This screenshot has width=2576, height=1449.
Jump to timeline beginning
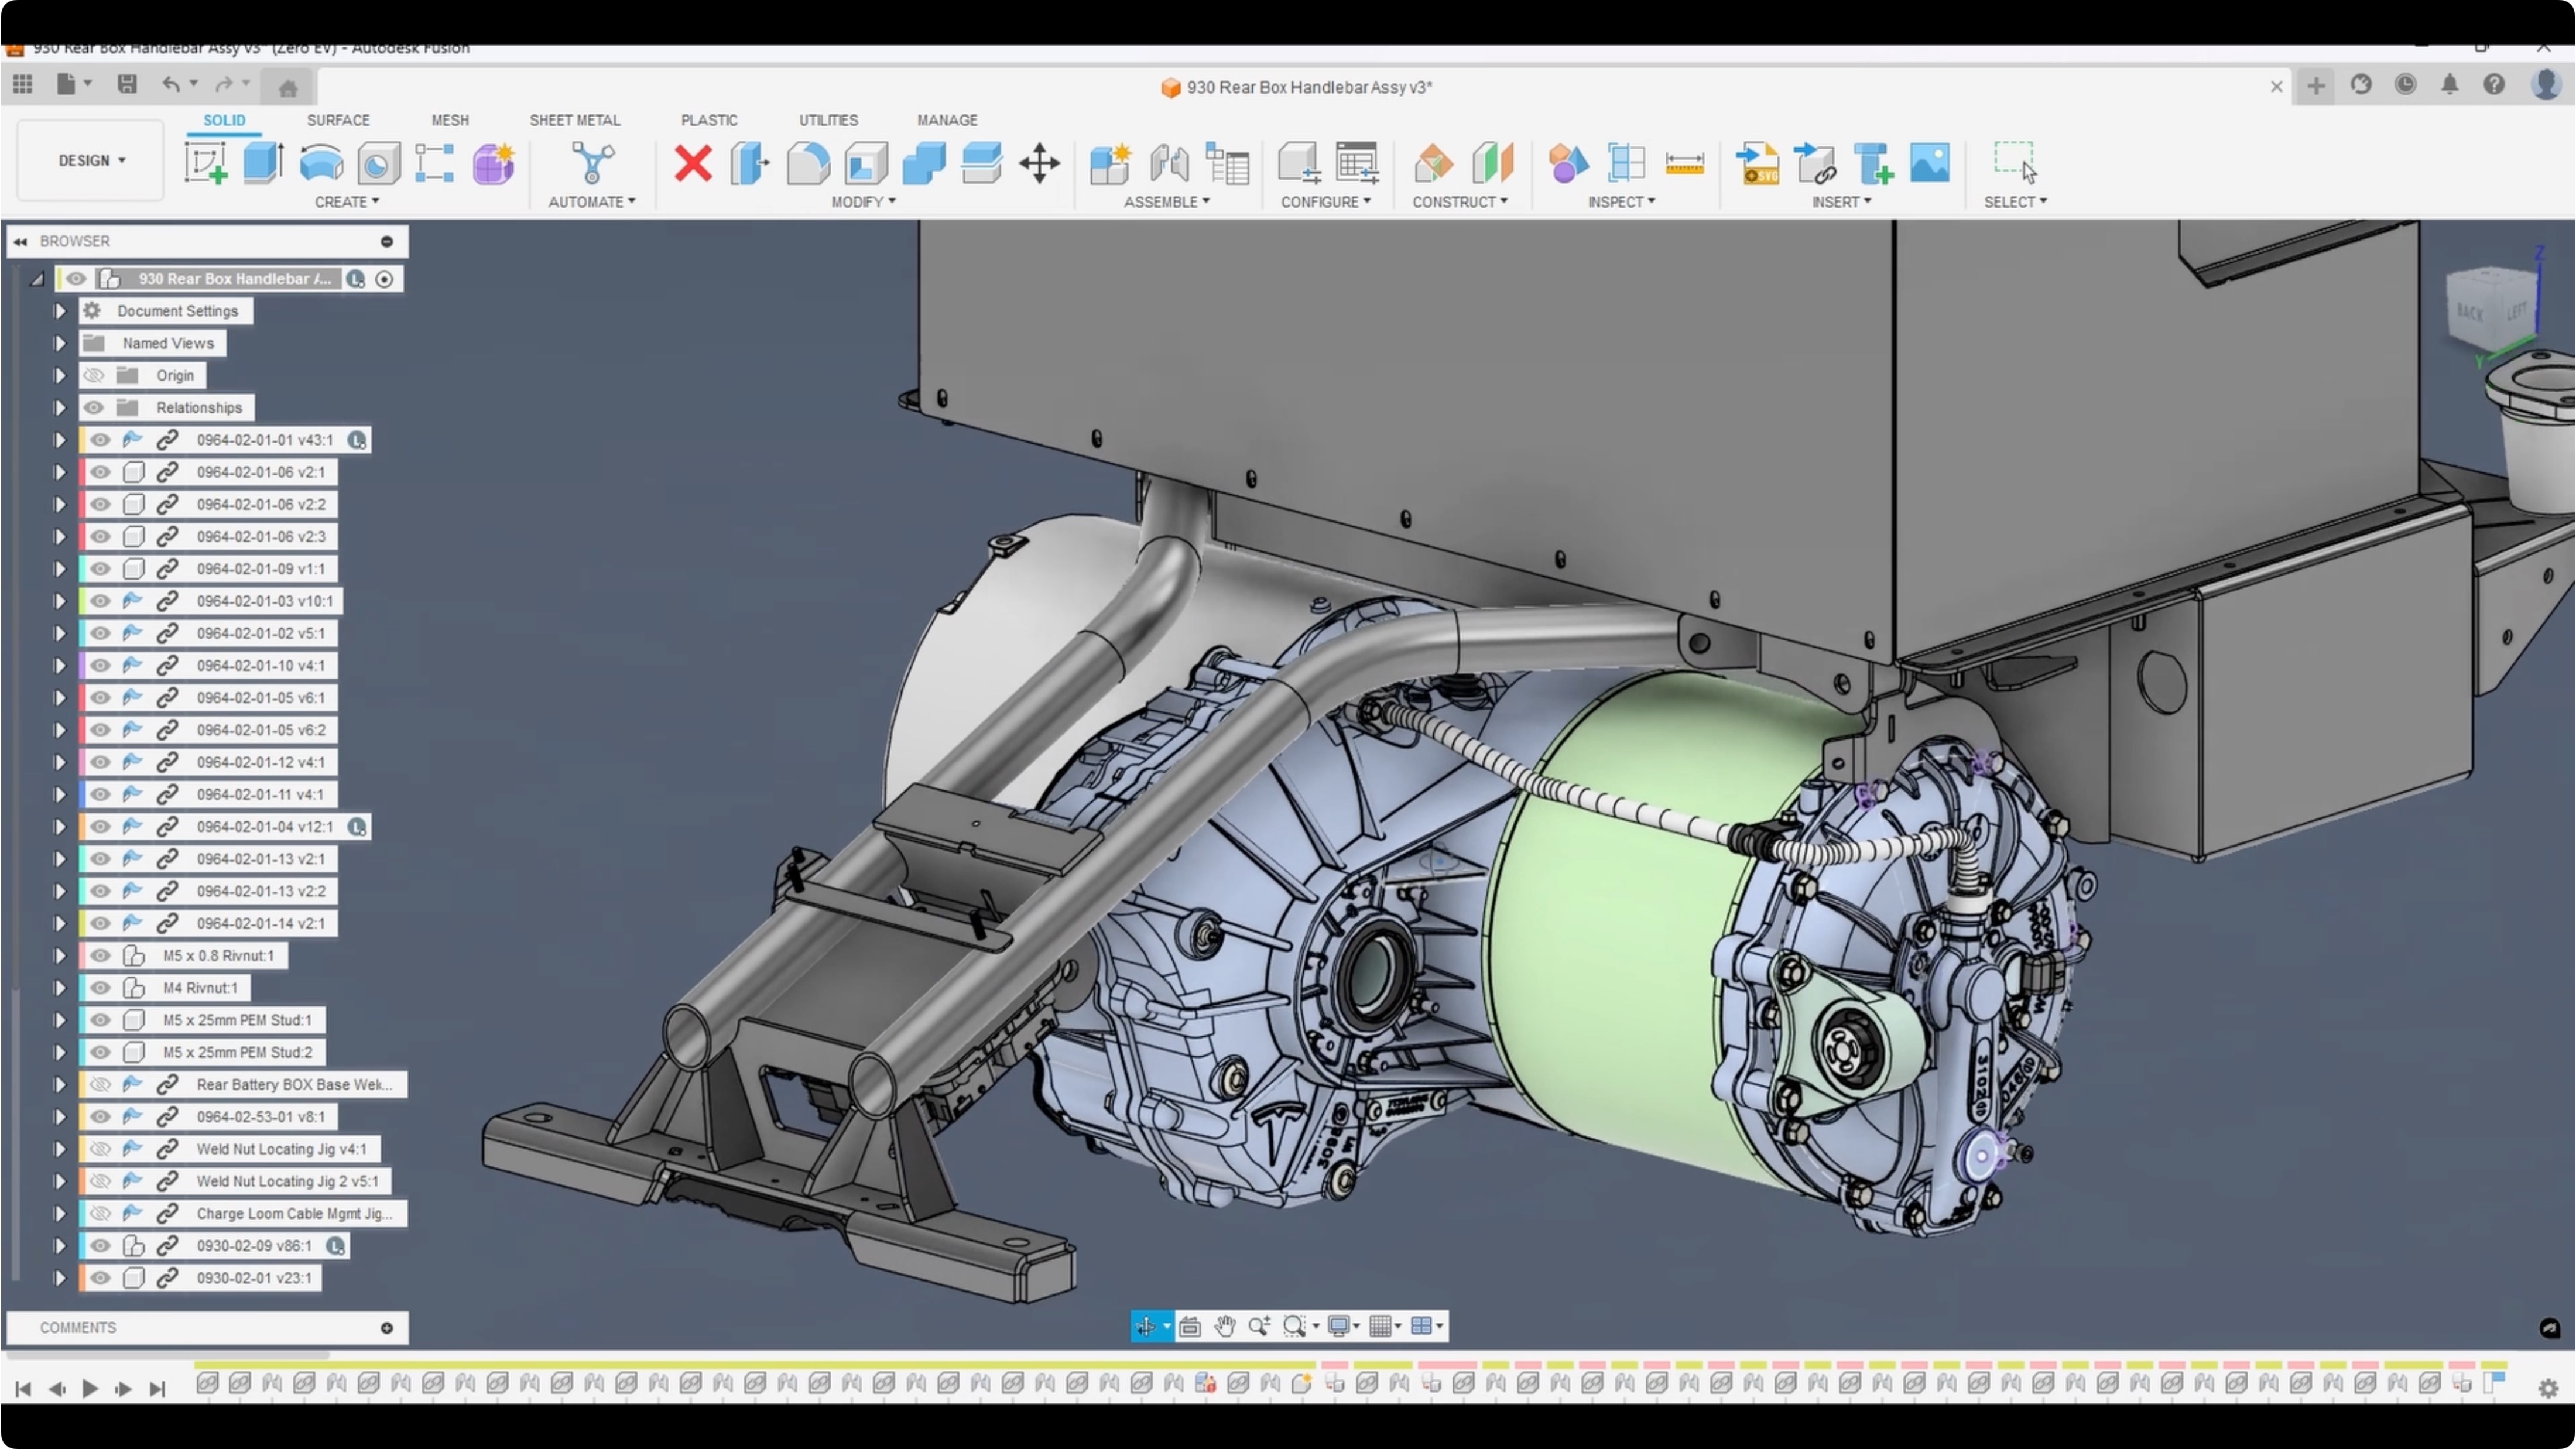point(23,1388)
